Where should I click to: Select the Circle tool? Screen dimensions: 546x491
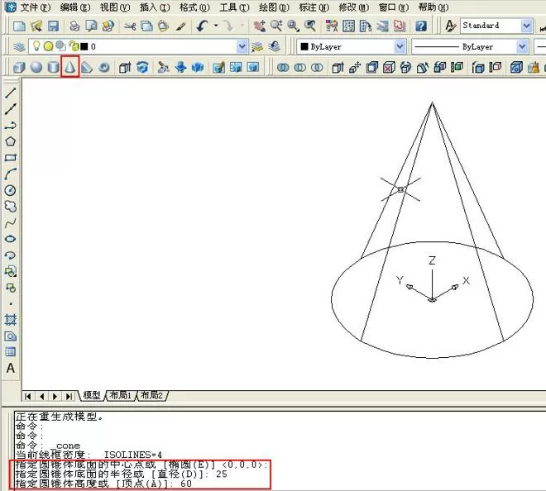[x=11, y=190]
